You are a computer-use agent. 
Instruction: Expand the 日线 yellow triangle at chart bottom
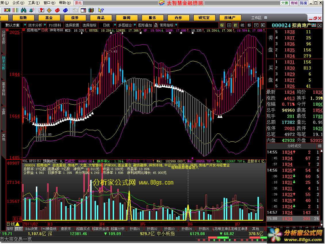pos(18,224)
